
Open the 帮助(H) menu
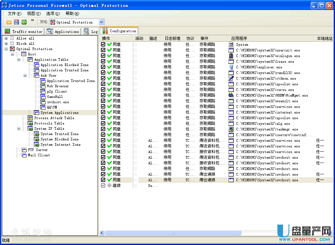[72, 14]
